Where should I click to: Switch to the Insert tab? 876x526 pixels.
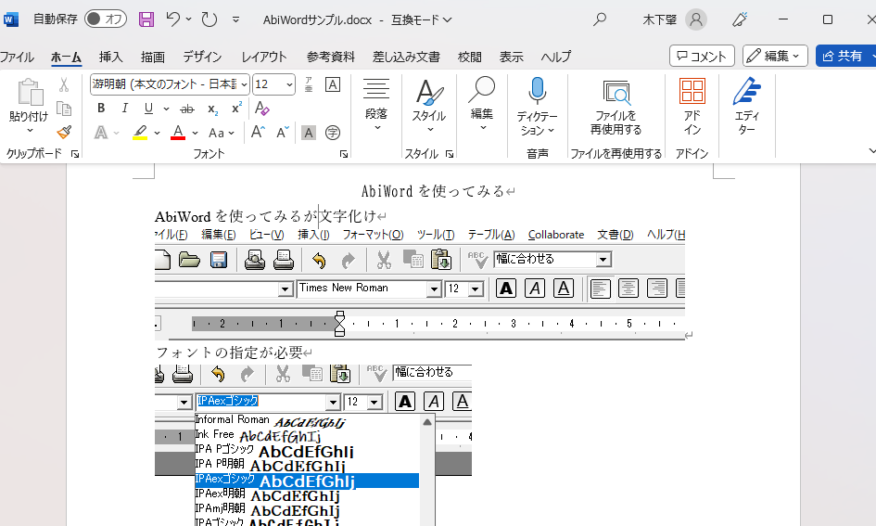[x=110, y=57]
